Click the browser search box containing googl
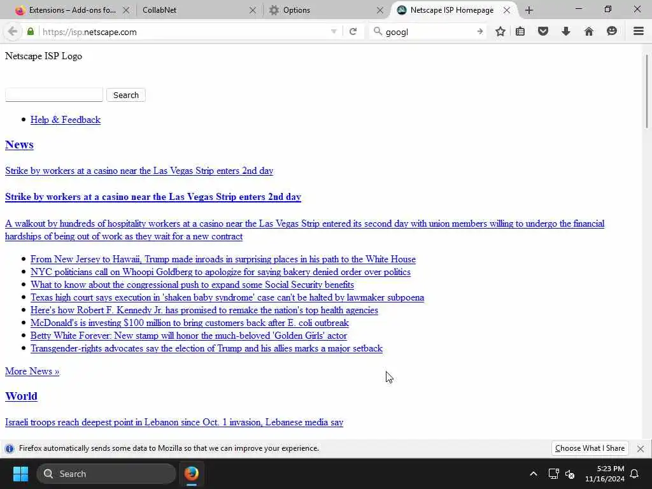Viewport: 652px width, 489px height. (429, 32)
